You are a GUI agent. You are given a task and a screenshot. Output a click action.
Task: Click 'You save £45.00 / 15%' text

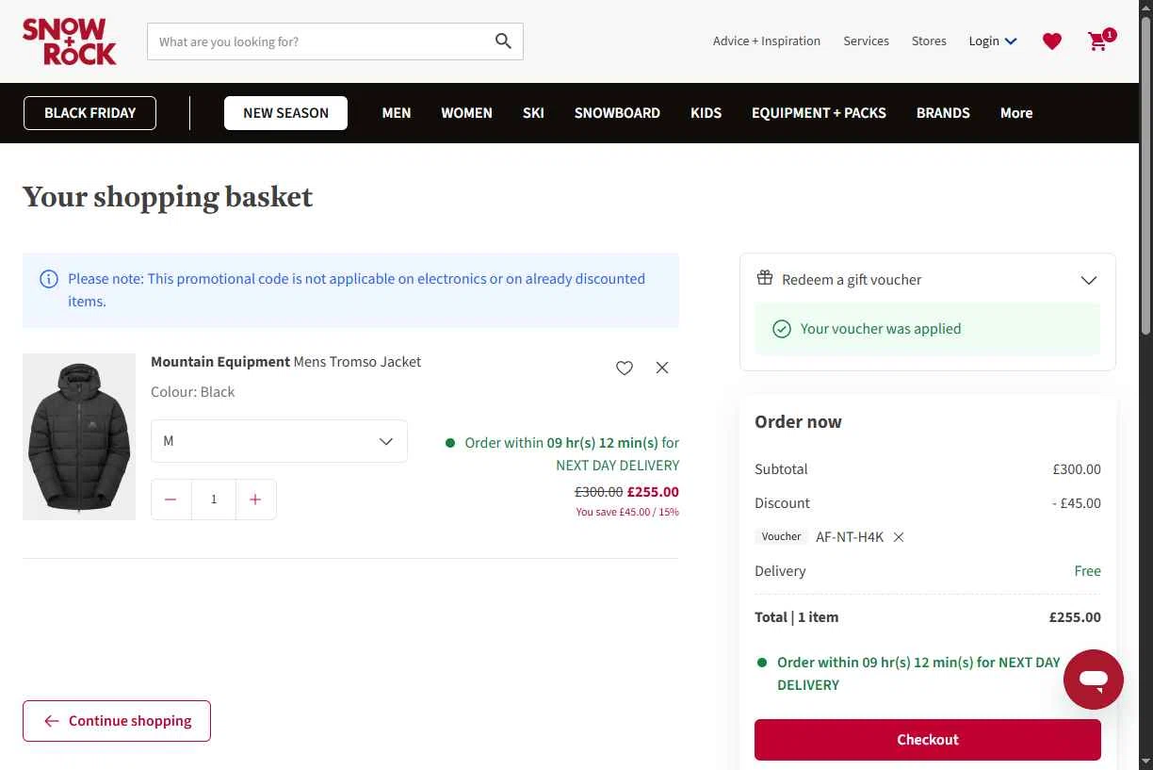point(627,513)
